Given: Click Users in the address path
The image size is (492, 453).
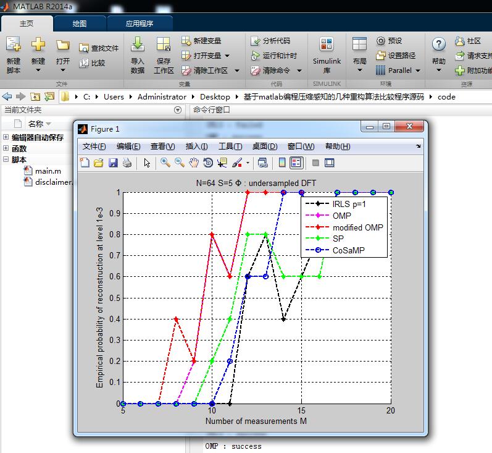Looking at the screenshot, I should (114, 97).
